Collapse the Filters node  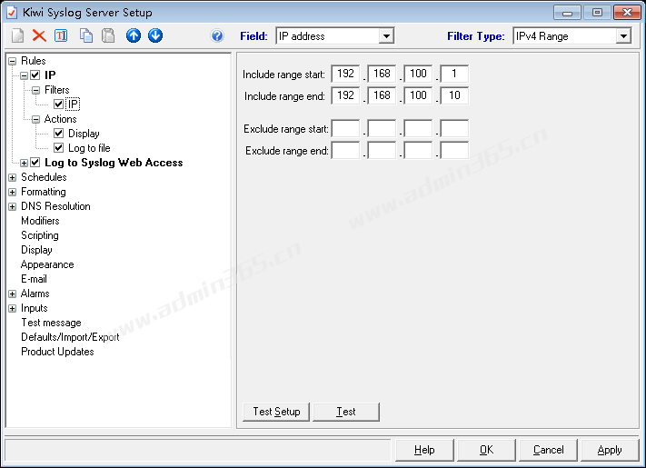click(35, 90)
